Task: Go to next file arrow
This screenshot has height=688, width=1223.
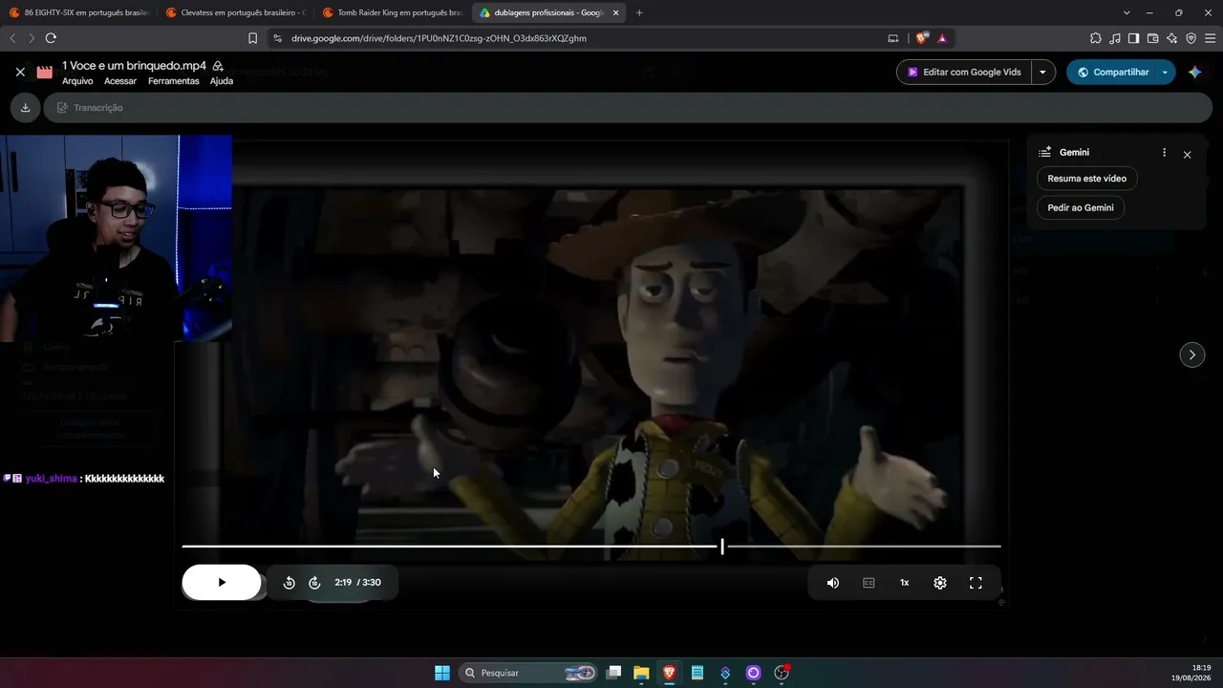Action: [x=1192, y=355]
